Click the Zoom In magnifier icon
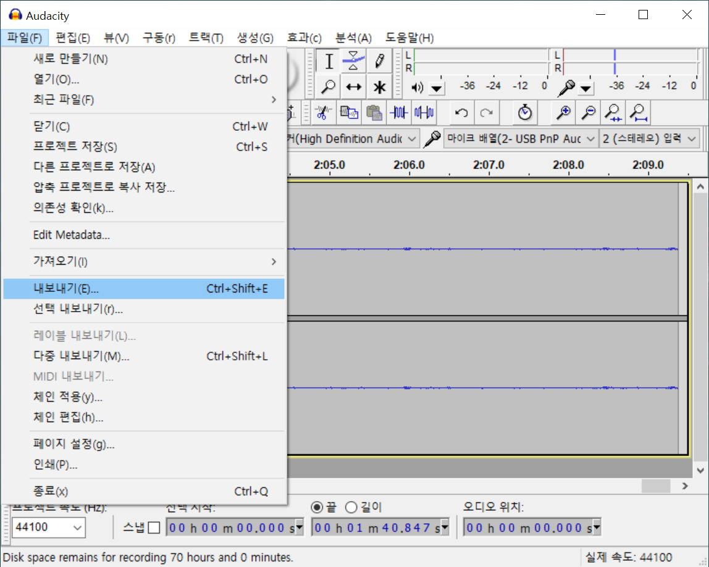Image resolution: width=709 pixels, height=567 pixels. pos(563,112)
